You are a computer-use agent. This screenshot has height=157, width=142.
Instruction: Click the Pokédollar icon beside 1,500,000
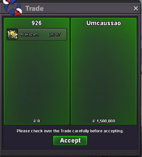94,121
